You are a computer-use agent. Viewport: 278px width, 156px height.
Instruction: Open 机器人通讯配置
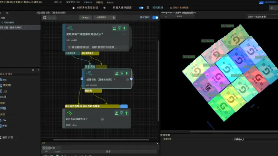[x=122, y=8]
